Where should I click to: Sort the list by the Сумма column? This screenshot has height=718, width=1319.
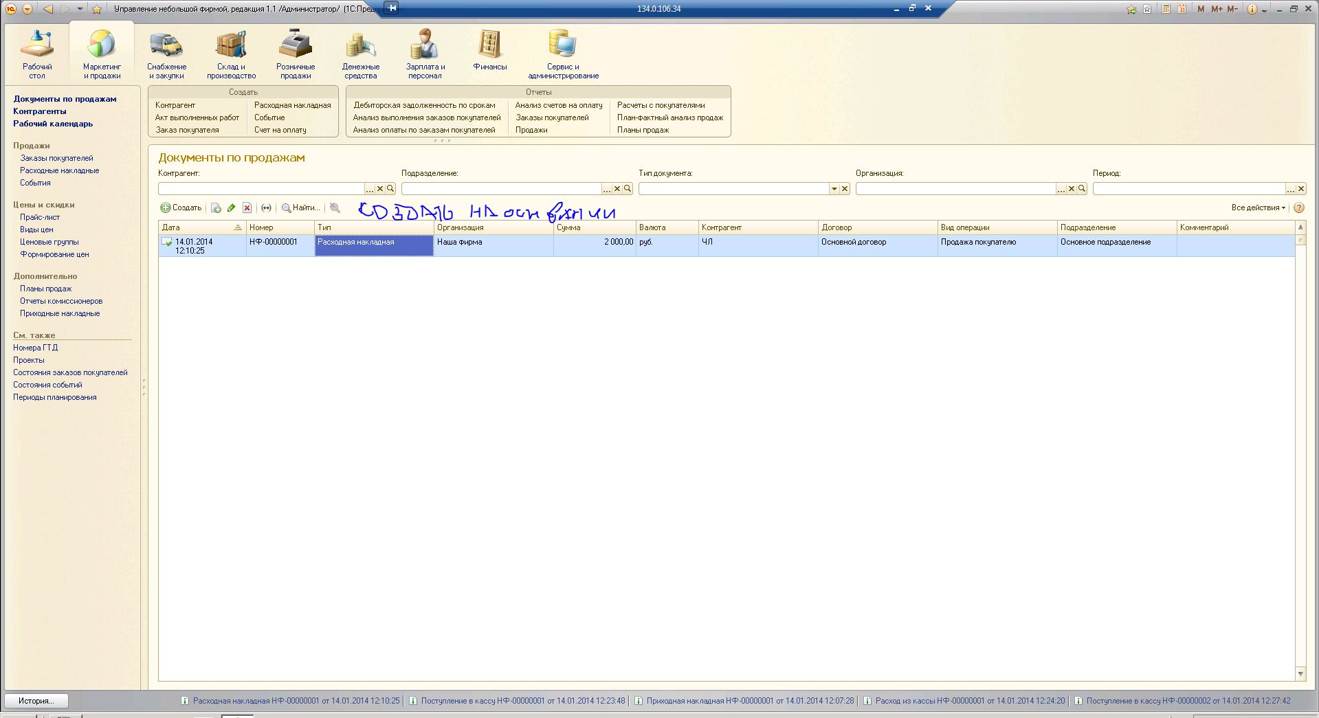pos(595,227)
